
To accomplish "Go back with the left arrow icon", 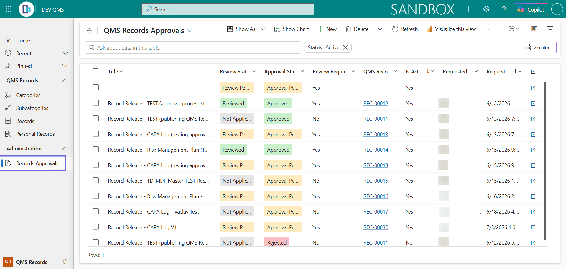I will tap(90, 31).
